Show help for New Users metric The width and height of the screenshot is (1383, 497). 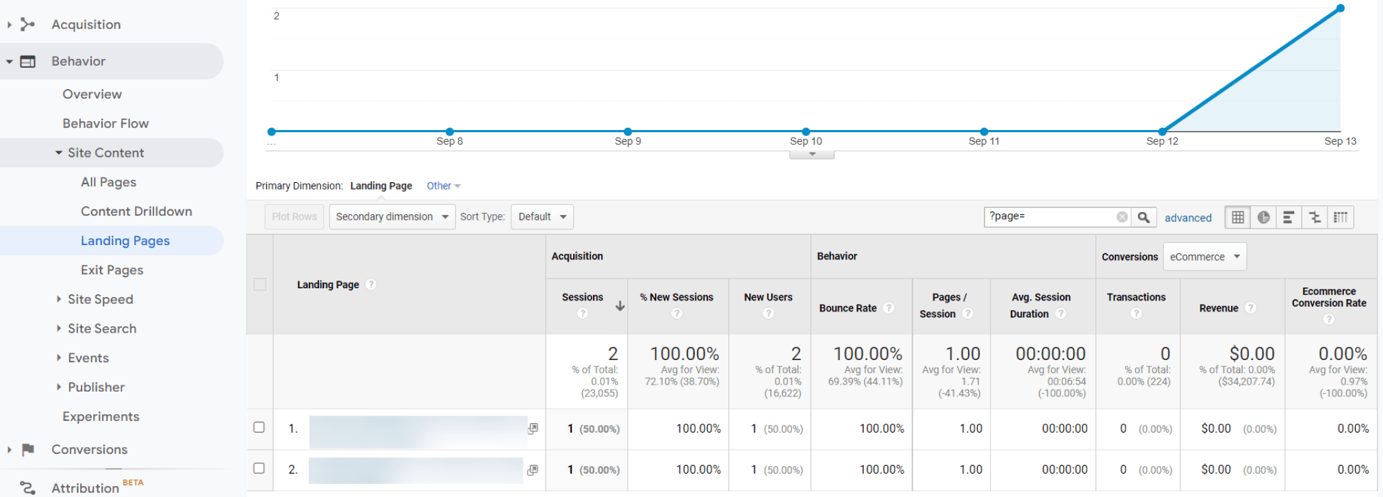[x=768, y=313]
